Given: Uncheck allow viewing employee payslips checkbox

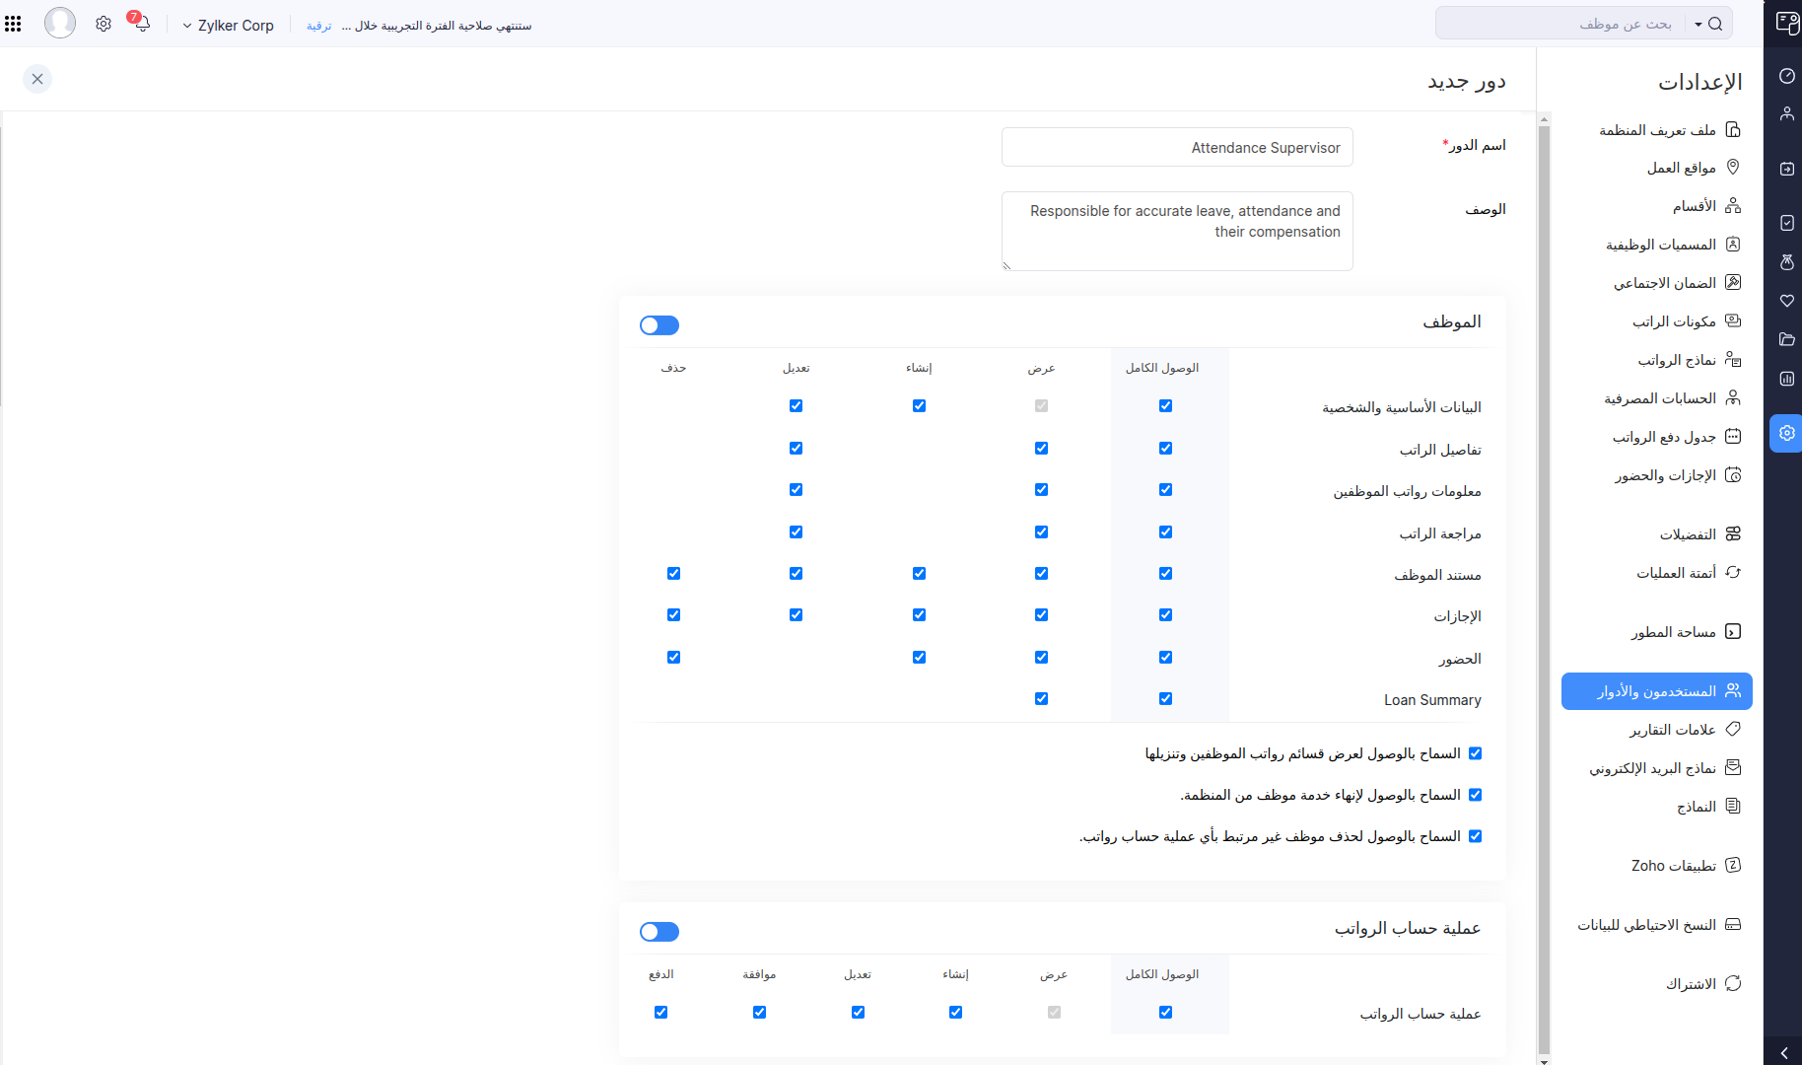Looking at the screenshot, I should pyautogui.click(x=1475, y=753).
